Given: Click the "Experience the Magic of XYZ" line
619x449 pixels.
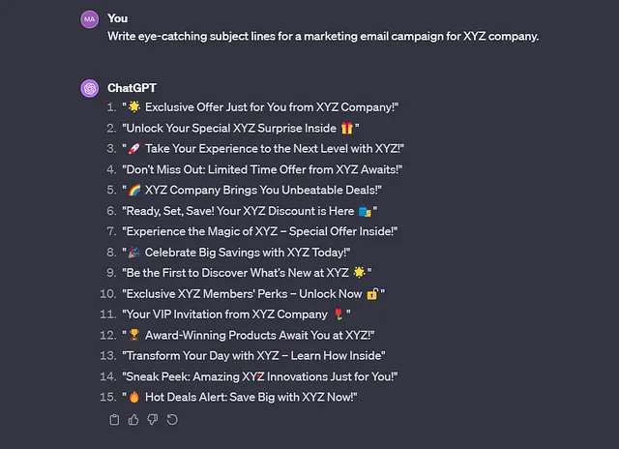Looking at the screenshot, I should point(260,231).
